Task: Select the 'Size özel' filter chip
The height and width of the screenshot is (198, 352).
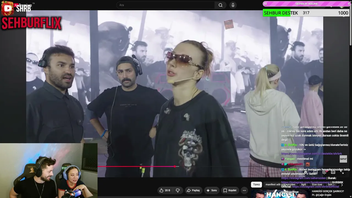Action: (317, 185)
